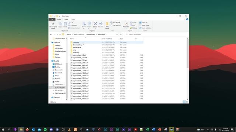This screenshot has width=236, height=132.
Task: Switch to the Share ribbon tab
Action: (66, 19)
